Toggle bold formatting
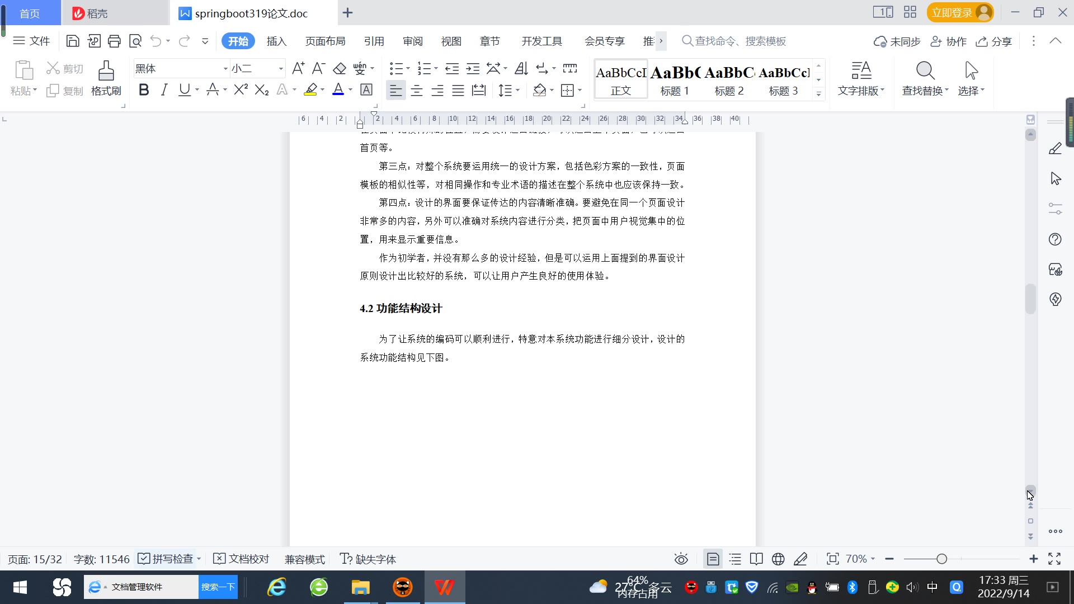 tap(144, 90)
